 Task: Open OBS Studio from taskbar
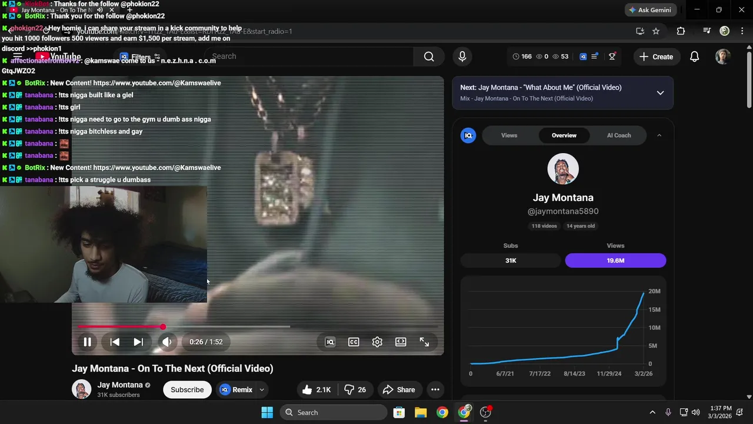click(x=485, y=412)
